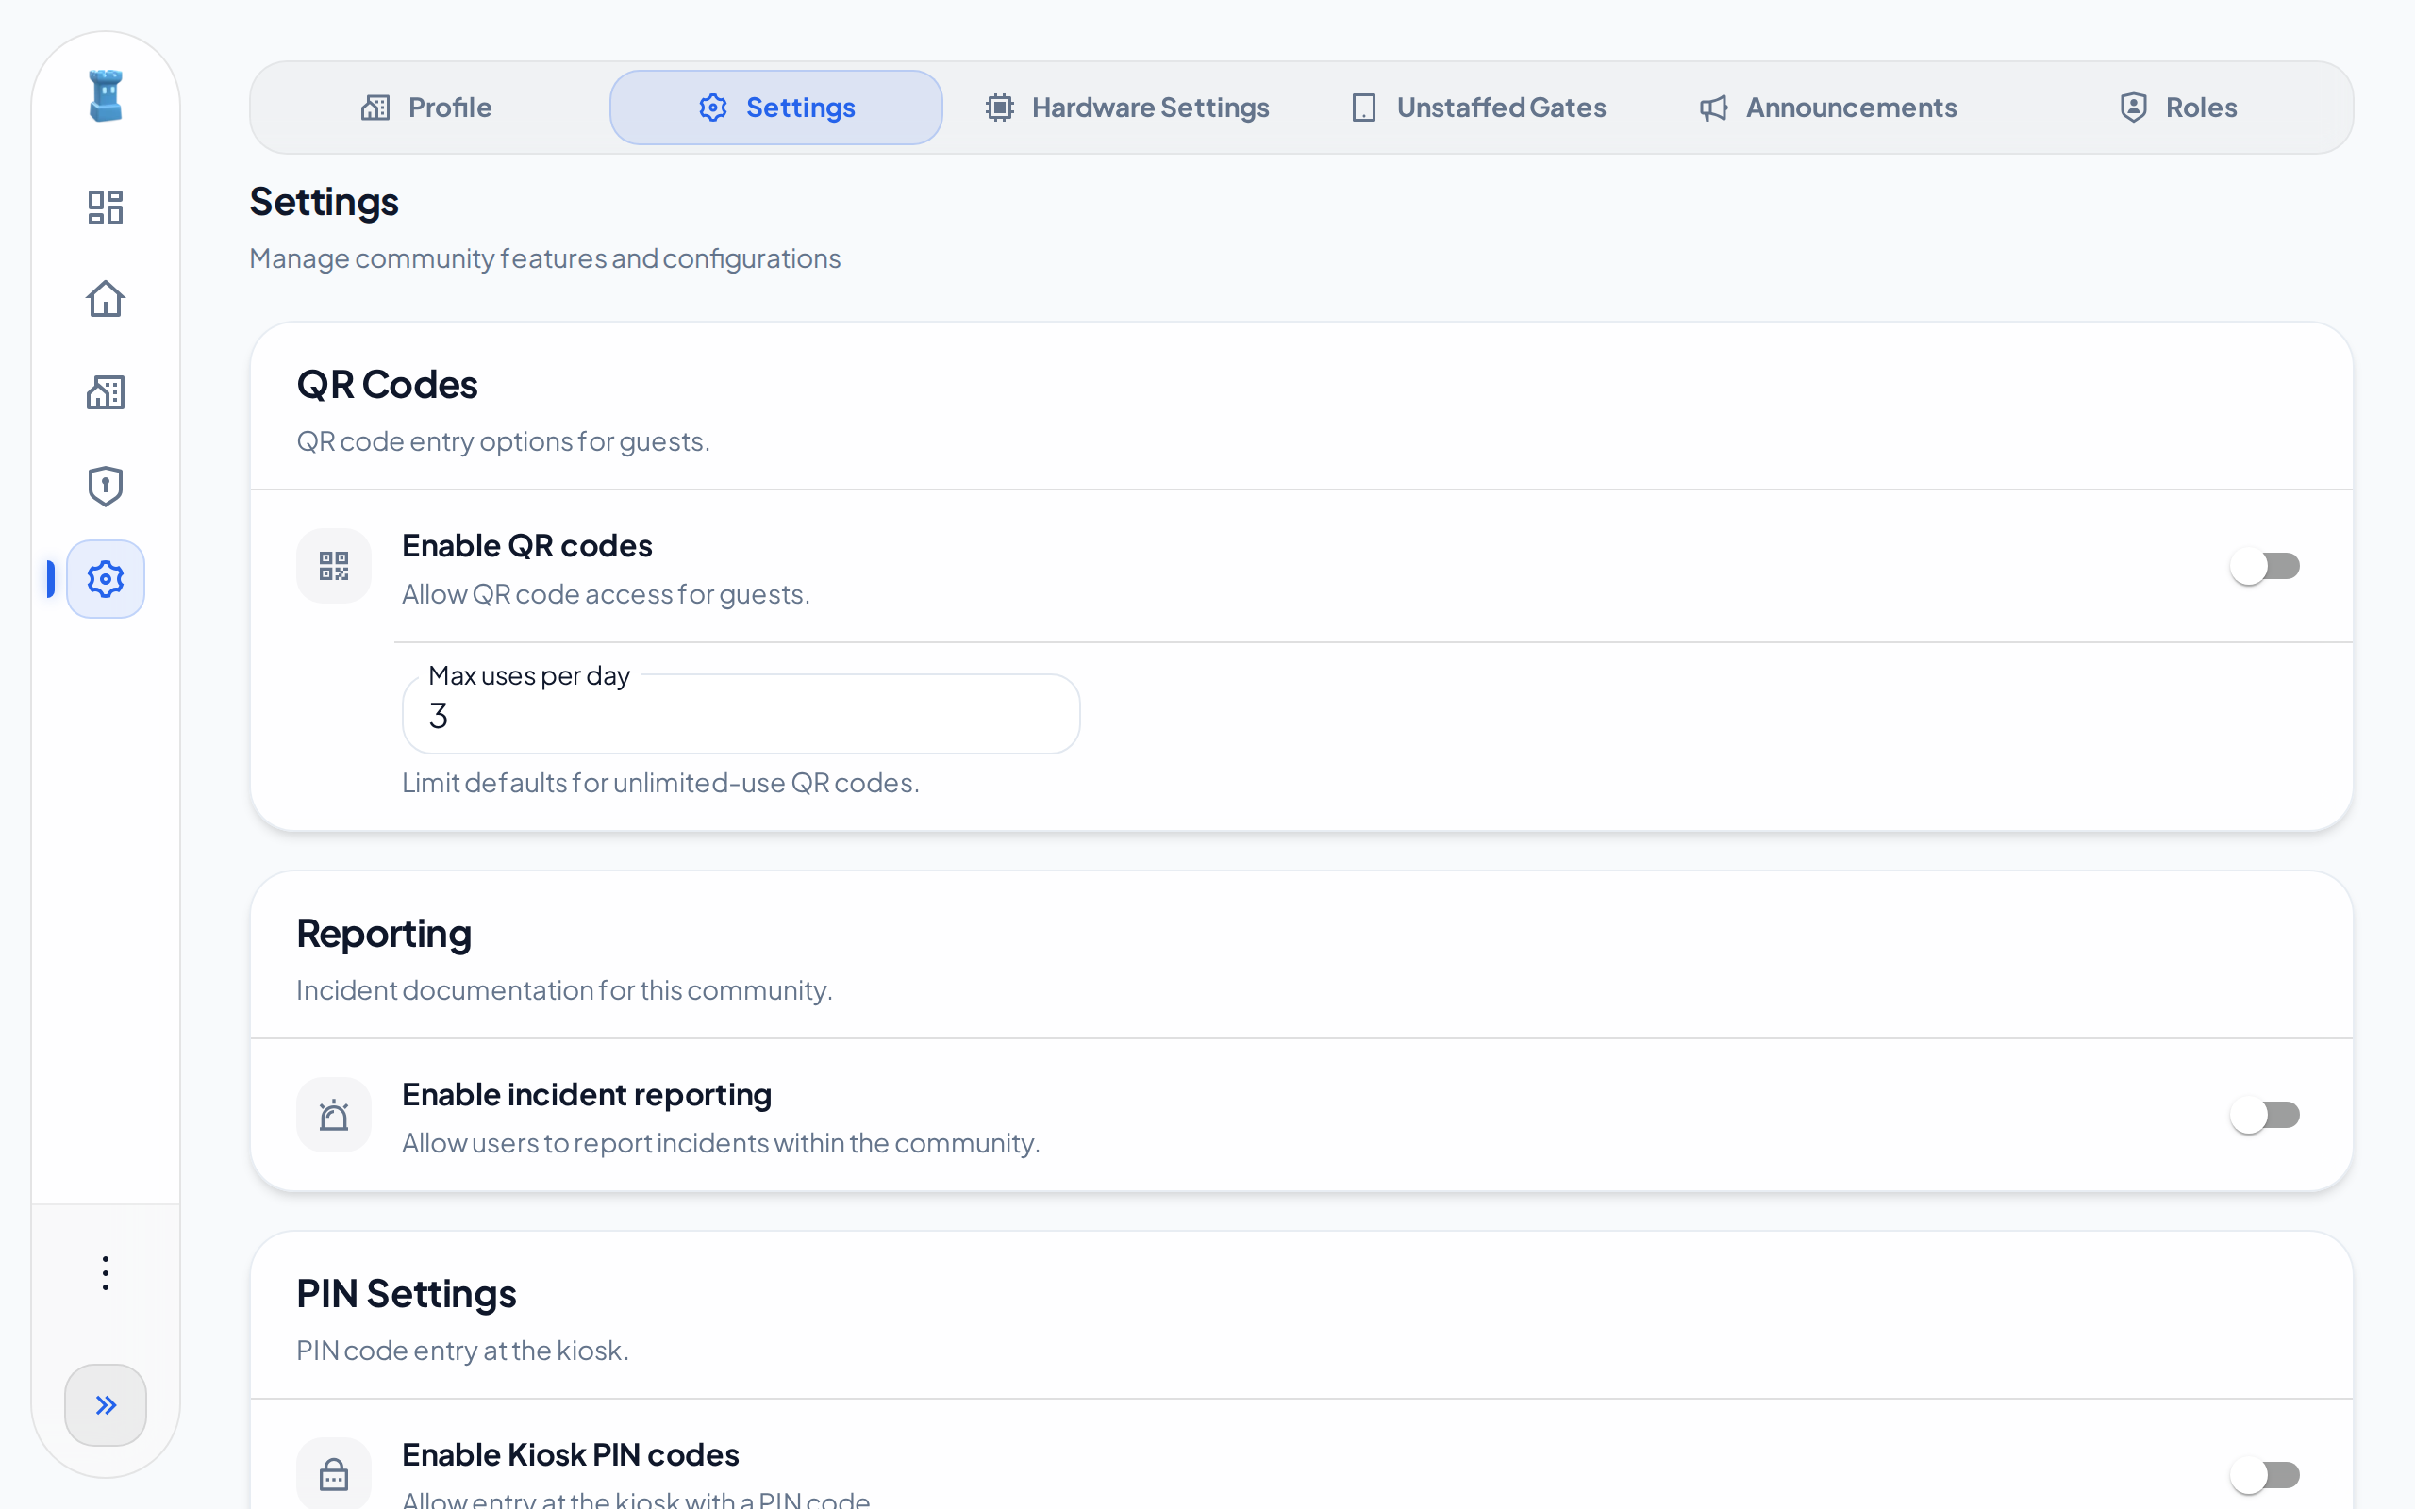The height and width of the screenshot is (1509, 2415).
Task: Click the QR code icon beside Enable QR codes
Action: click(334, 566)
